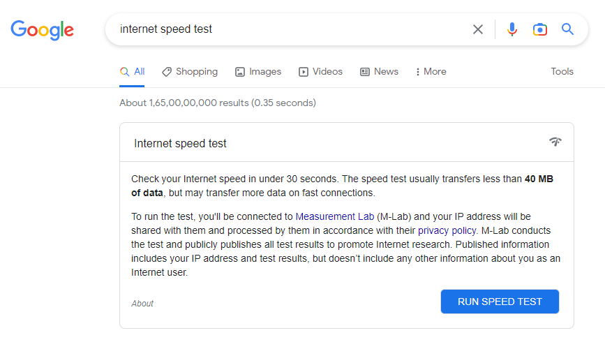Viewport: 605px width, 356px height.
Task: Click the Images tab picture icon
Action: (x=239, y=72)
